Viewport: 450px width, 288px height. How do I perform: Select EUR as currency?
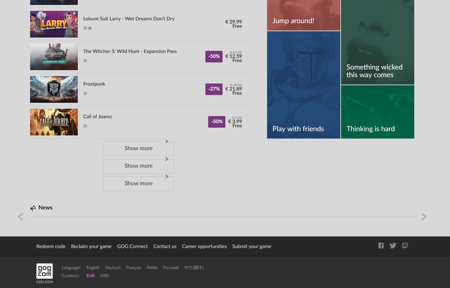90,276
